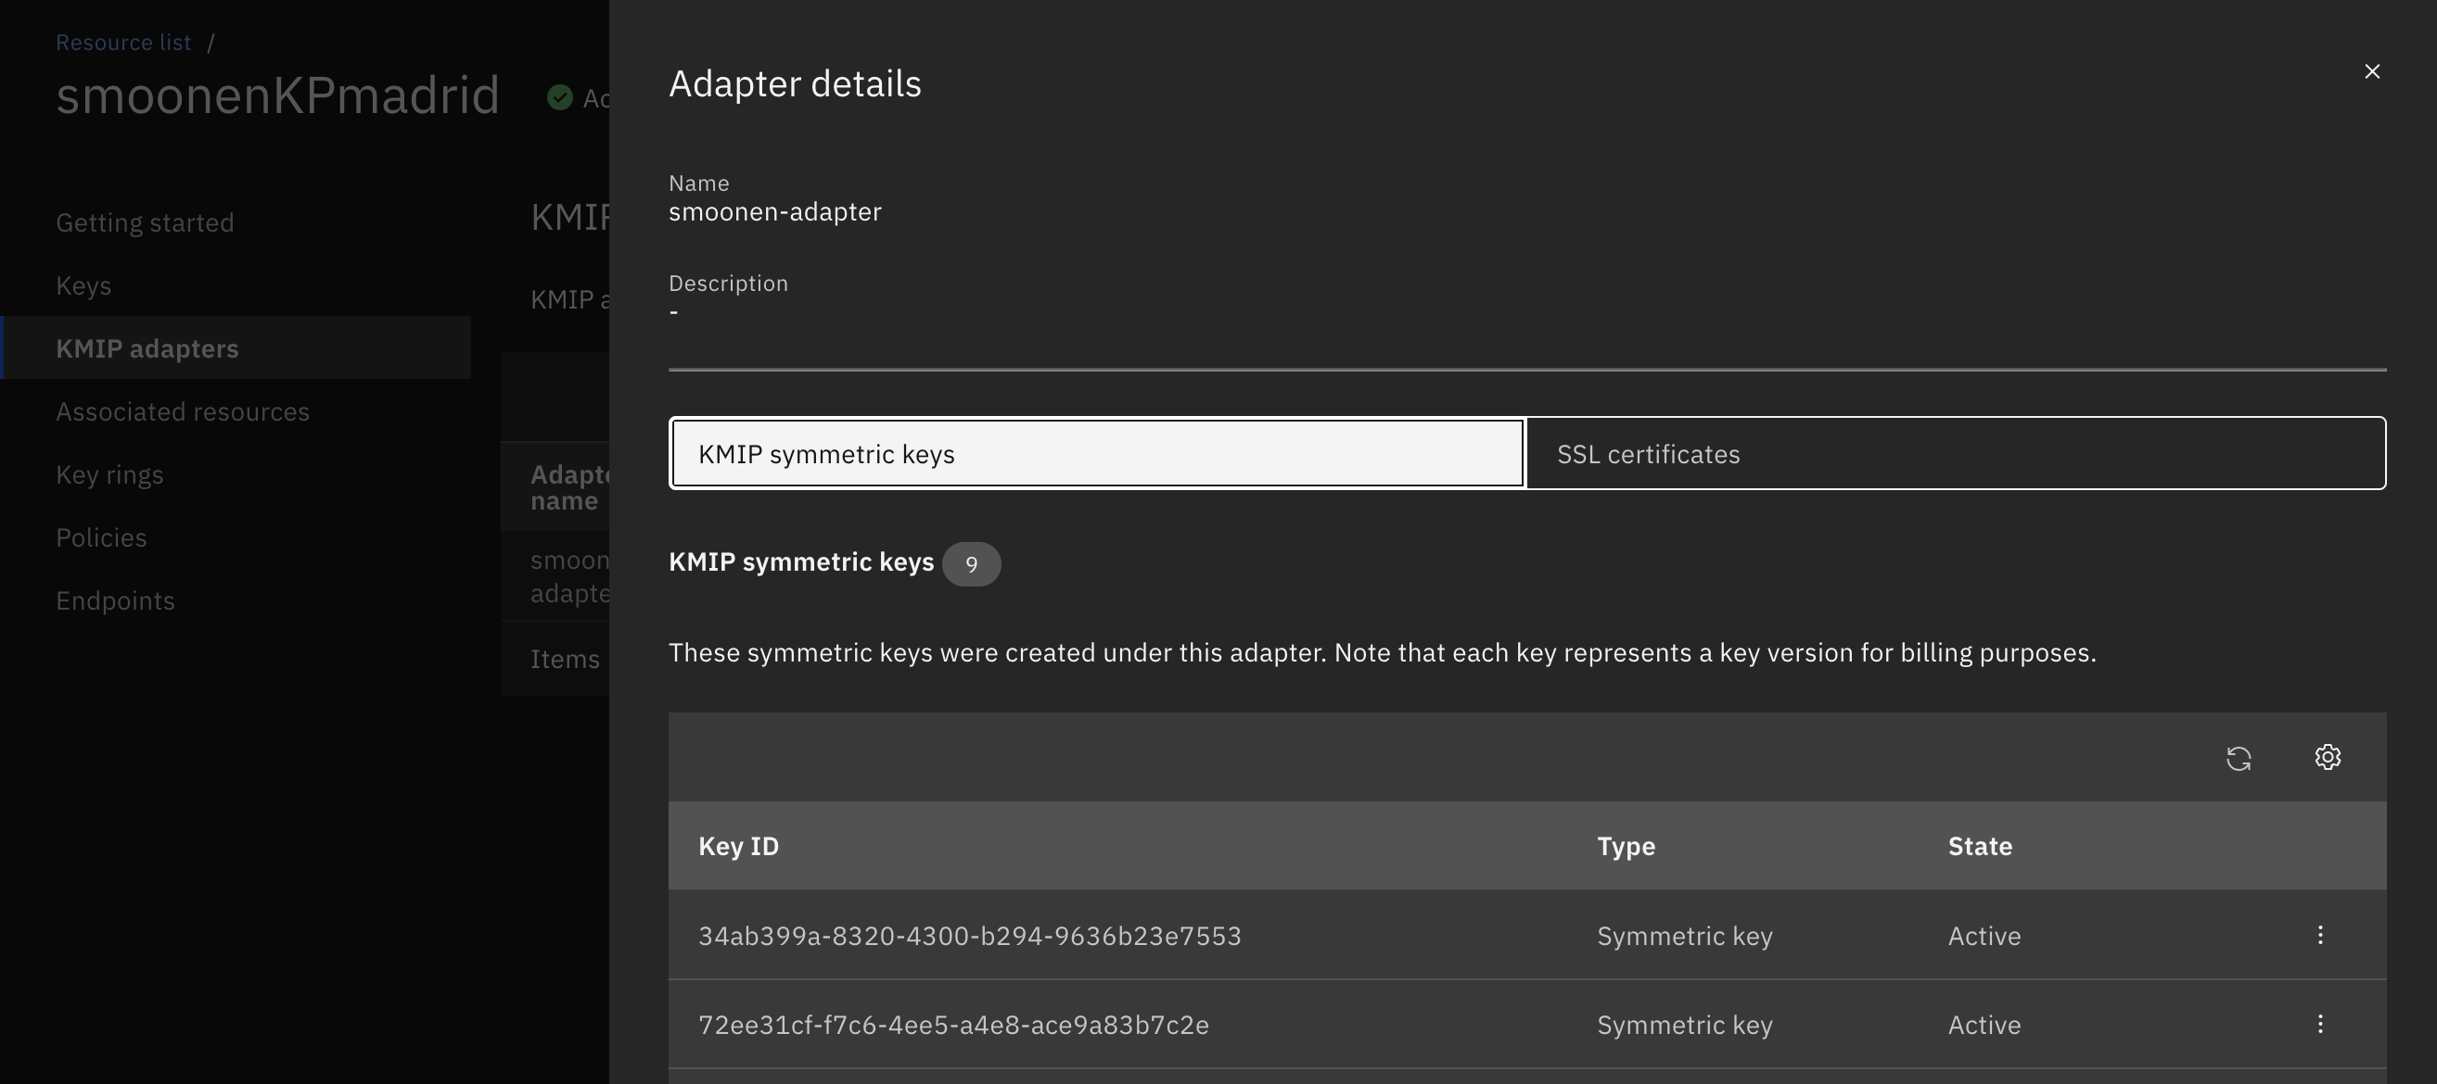Open overflow menu for key 72ee31cf
Image resolution: width=2437 pixels, height=1084 pixels.
point(2319,1025)
